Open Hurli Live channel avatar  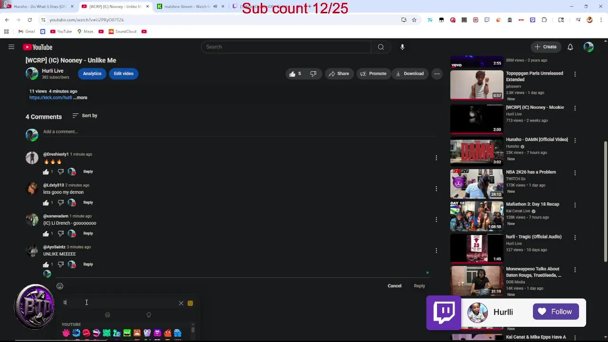(32, 74)
